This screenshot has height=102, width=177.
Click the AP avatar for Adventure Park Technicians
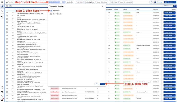click(13, 45)
